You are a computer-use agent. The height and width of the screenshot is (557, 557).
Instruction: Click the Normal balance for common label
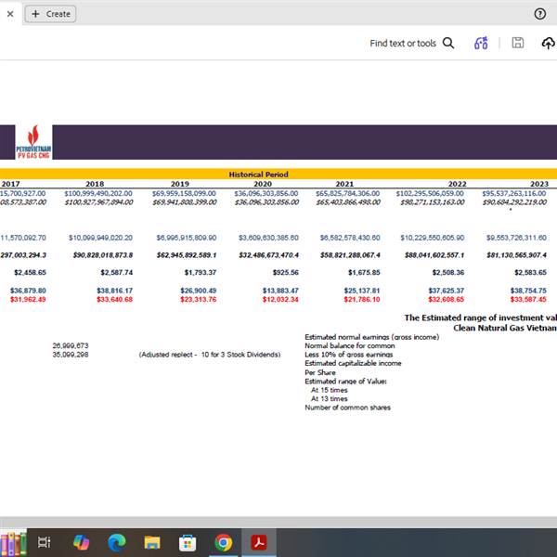(350, 345)
